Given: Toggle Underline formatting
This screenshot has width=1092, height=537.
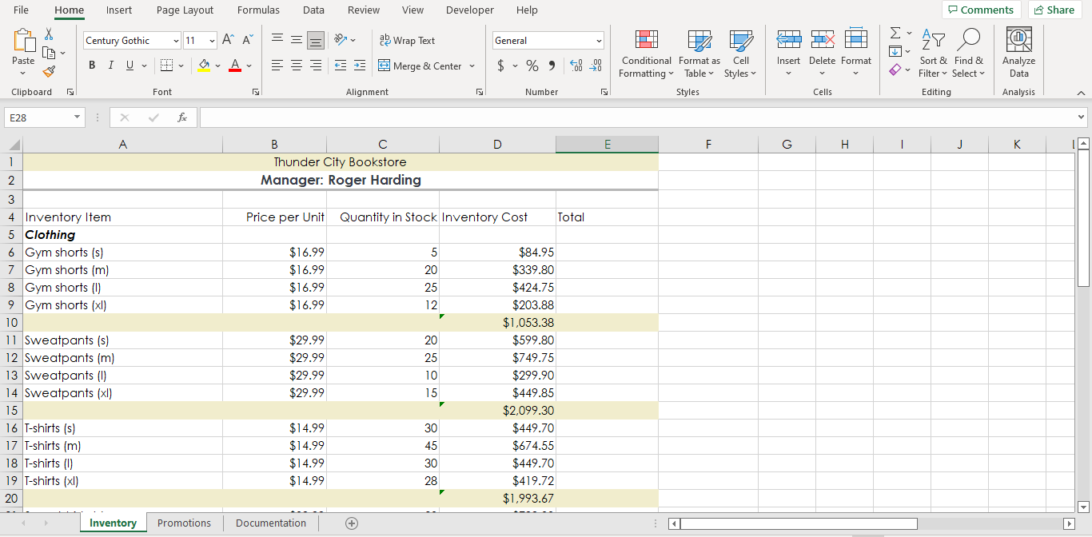Looking at the screenshot, I should [130, 66].
